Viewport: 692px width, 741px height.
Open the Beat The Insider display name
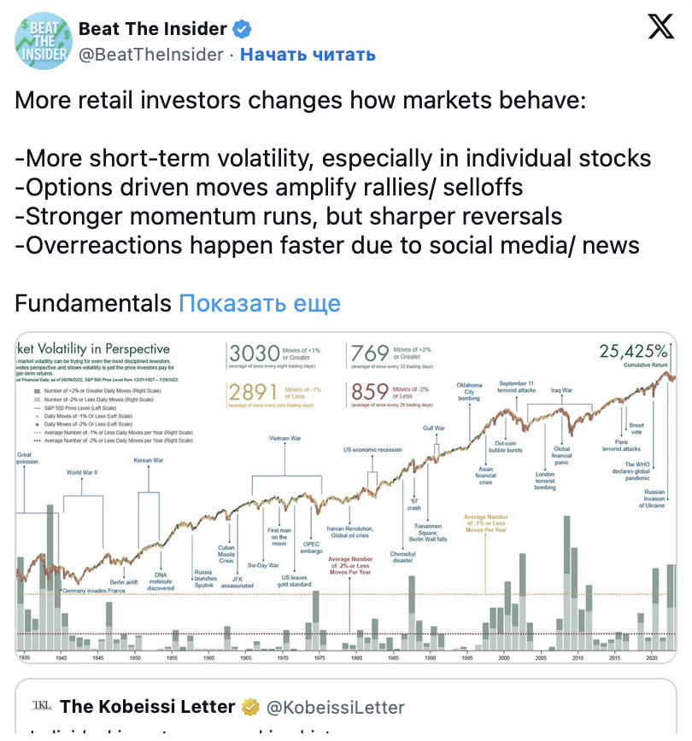tap(153, 29)
